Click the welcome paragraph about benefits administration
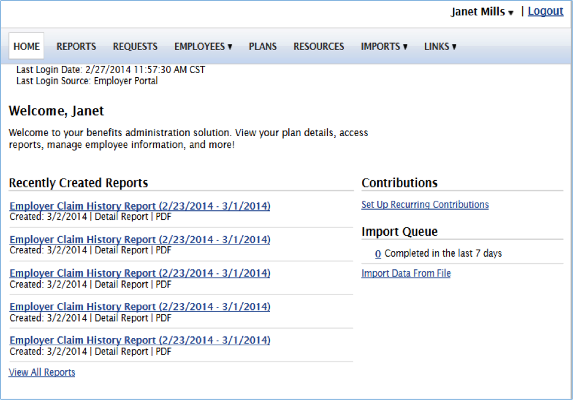 click(x=189, y=138)
